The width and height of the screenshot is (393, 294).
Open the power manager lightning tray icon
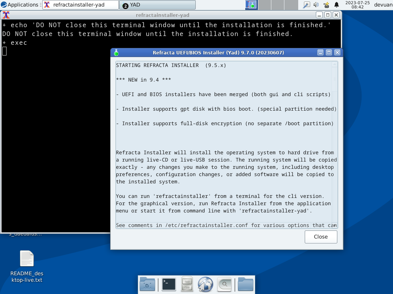[326, 5]
